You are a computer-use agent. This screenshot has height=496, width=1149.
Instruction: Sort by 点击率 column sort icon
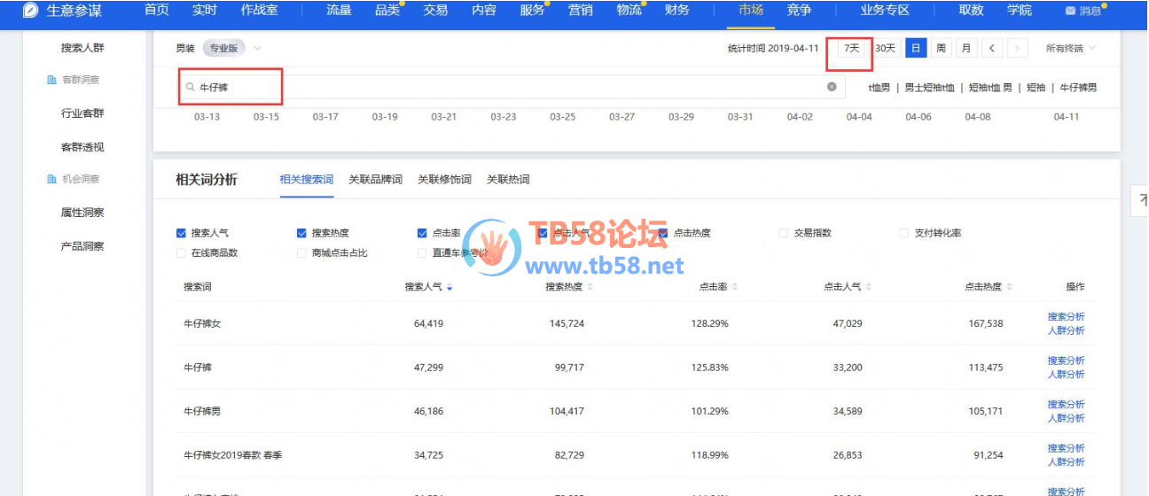point(735,287)
